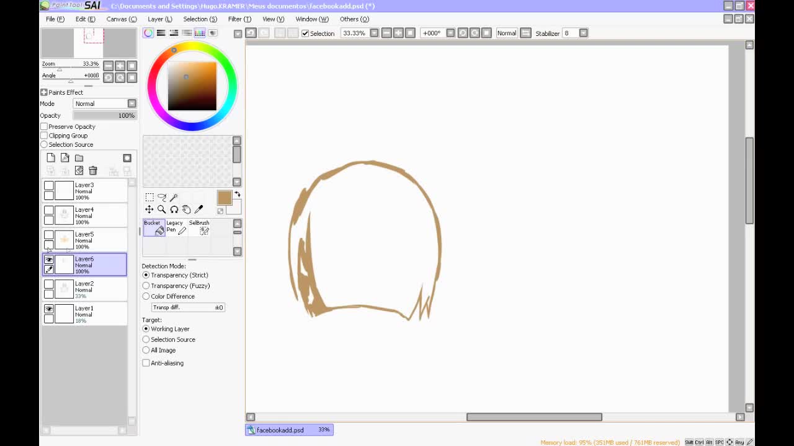Select the Legacy Pen tool
Image resolution: width=794 pixels, height=446 pixels.
click(176, 227)
